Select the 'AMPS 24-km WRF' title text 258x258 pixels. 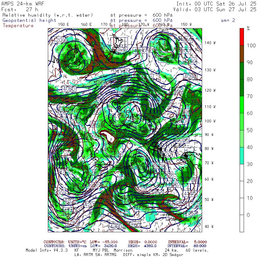(23, 4)
